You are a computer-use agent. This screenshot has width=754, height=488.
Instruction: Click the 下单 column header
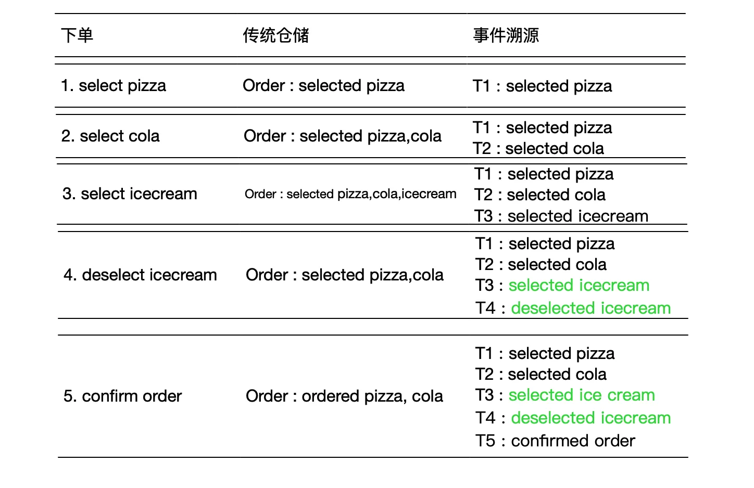tap(77, 35)
